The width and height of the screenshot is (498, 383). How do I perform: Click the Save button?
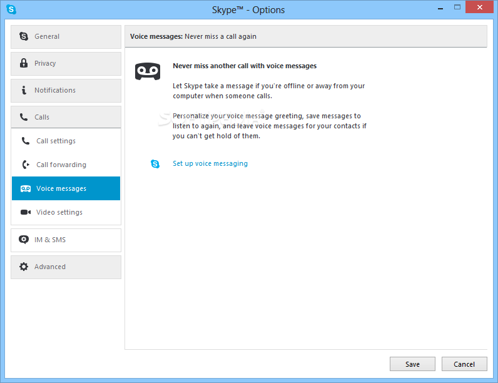point(412,364)
